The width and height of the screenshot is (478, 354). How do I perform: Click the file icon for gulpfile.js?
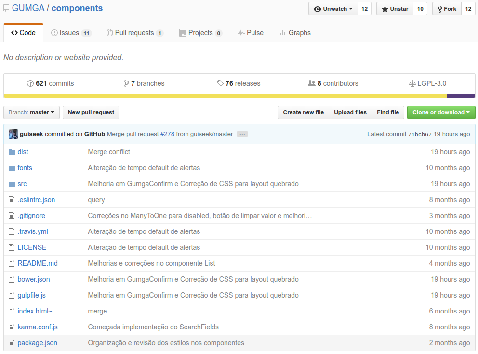click(12, 295)
